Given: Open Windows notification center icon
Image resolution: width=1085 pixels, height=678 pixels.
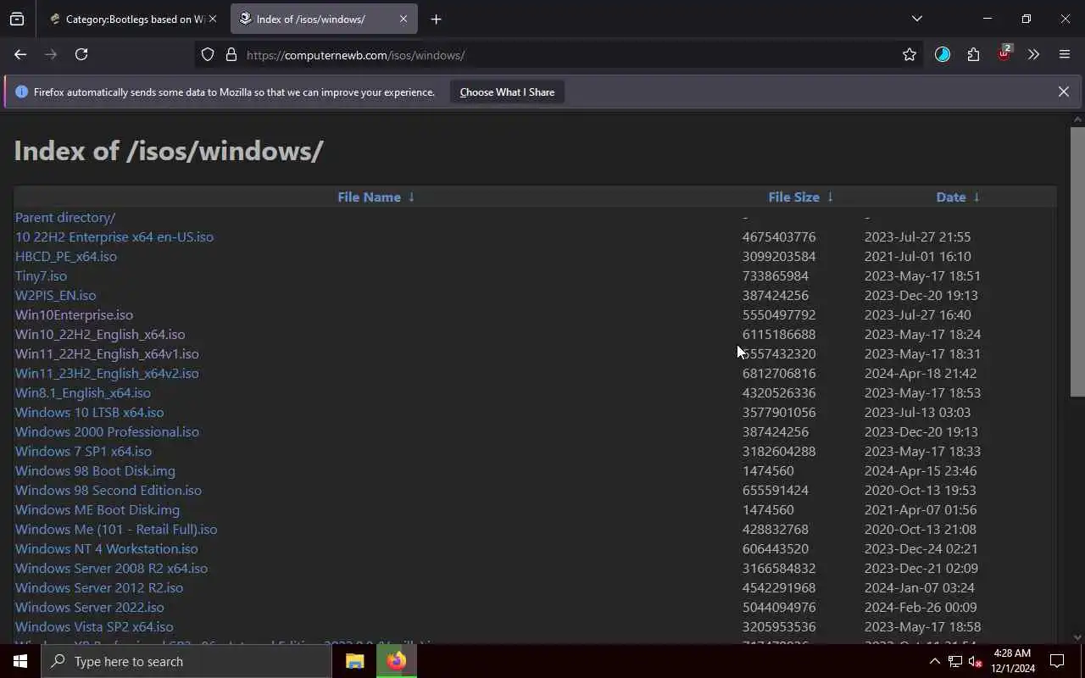Looking at the screenshot, I should [x=1057, y=661].
